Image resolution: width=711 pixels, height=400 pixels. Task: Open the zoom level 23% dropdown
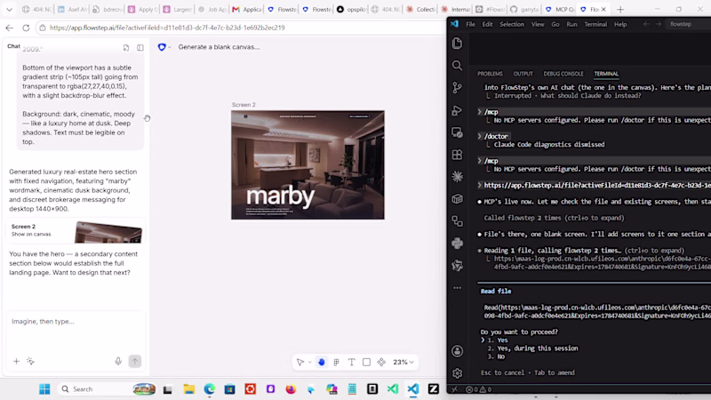point(403,362)
